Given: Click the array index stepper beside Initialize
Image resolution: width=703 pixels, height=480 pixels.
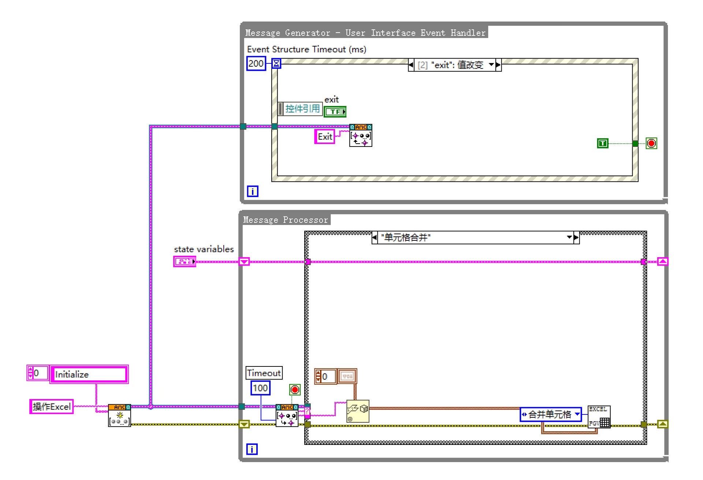Looking at the screenshot, I should click(30, 373).
